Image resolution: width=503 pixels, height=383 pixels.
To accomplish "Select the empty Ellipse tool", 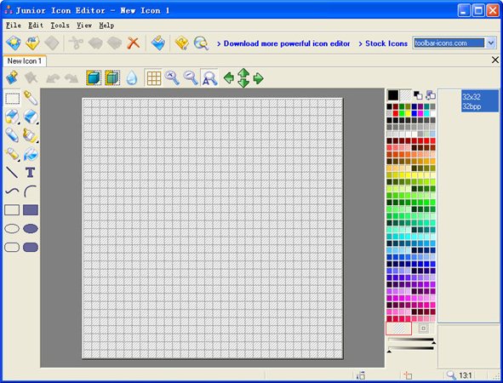I will [12, 229].
